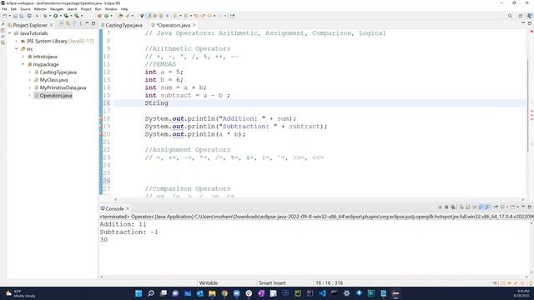534x300 pixels.
Task: Open the Run menu
Action: [x=98, y=9]
